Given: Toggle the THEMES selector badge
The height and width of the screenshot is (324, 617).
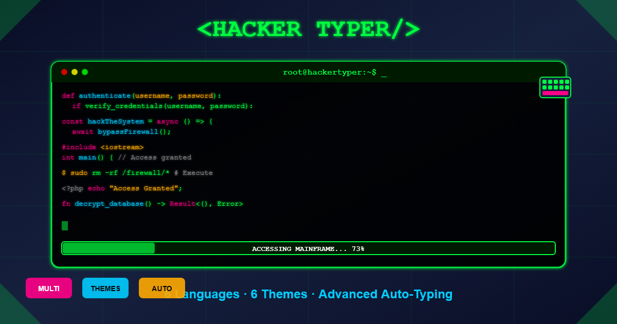Looking at the screenshot, I should [x=105, y=288].
